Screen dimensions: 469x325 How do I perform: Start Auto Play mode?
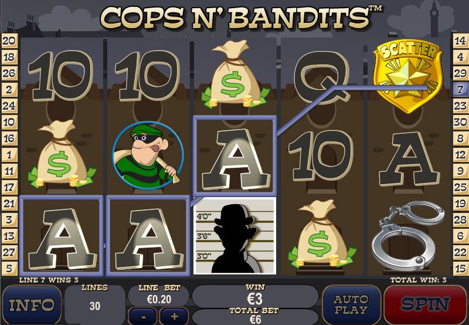click(x=351, y=304)
